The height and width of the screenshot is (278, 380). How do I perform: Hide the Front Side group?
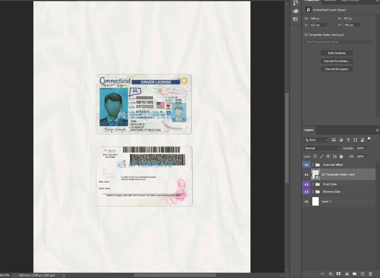(x=306, y=184)
